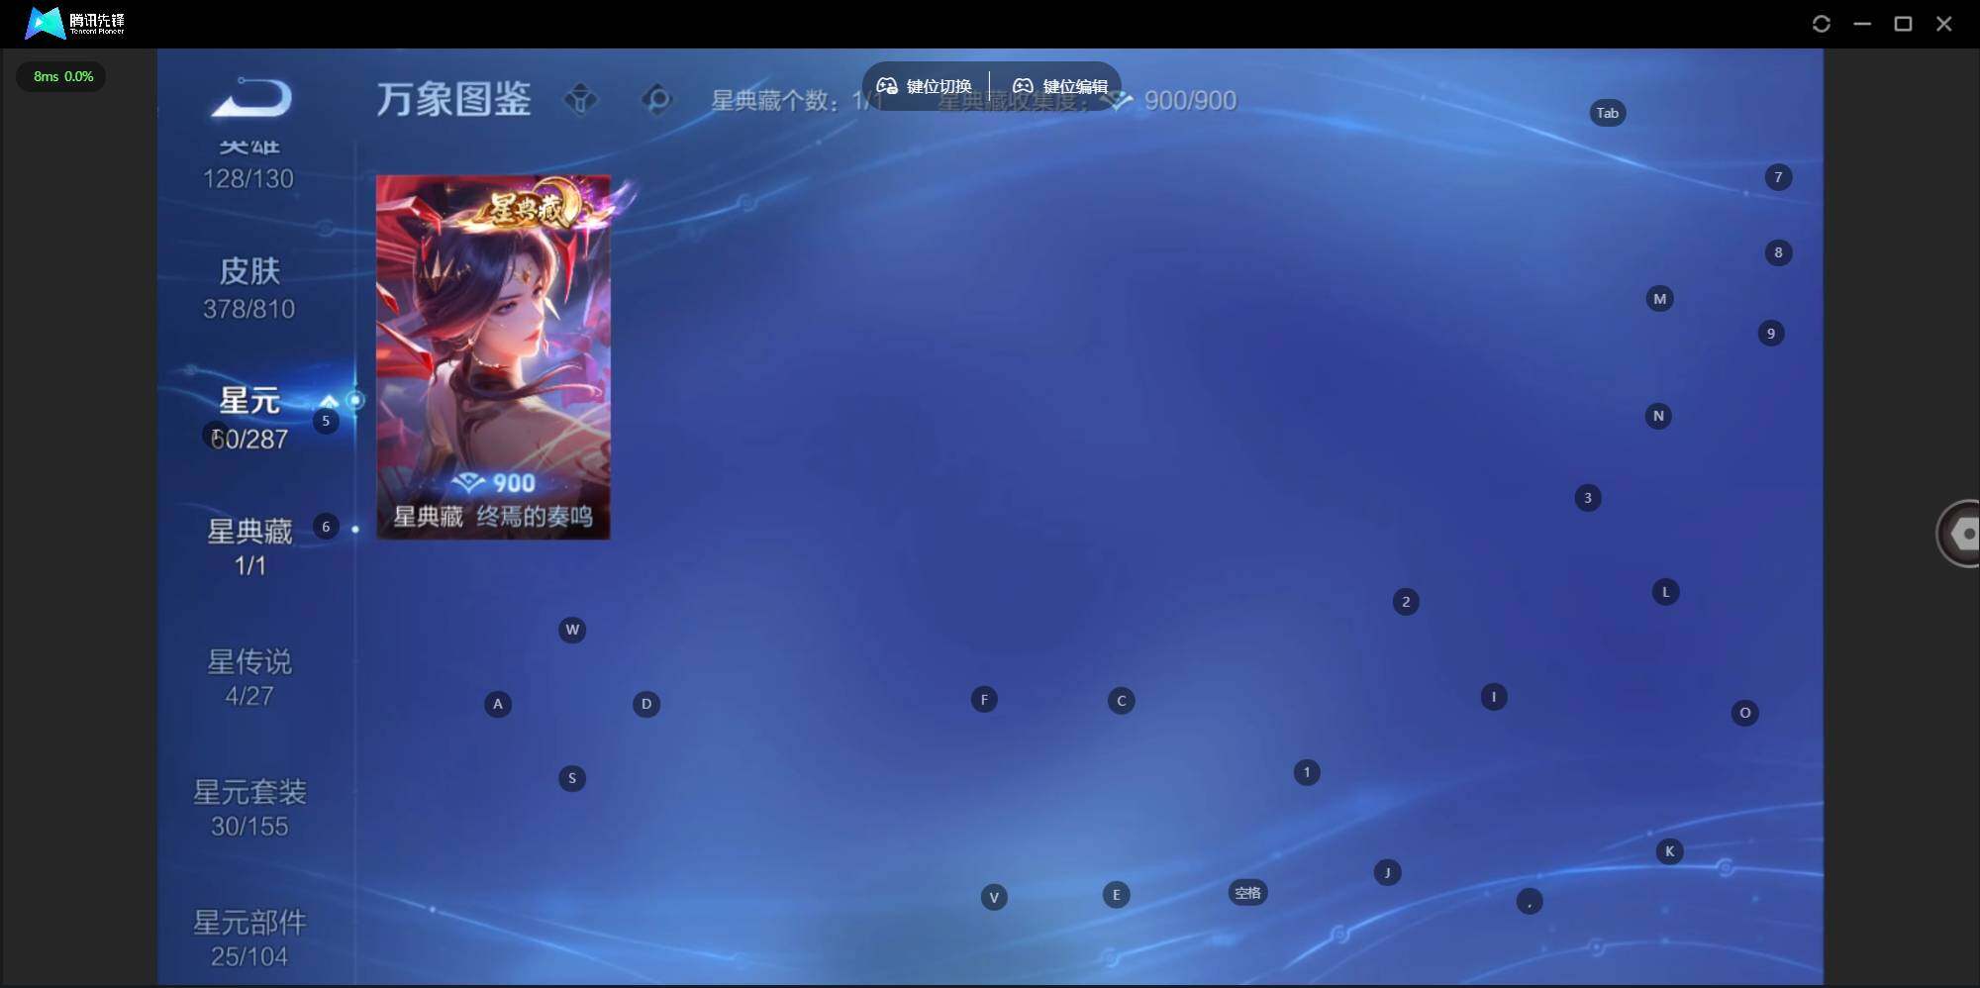This screenshot has height=988, width=1980.
Task: Click the 900/900 collection progress value
Action: pyautogui.click(x=1190, y=101)
